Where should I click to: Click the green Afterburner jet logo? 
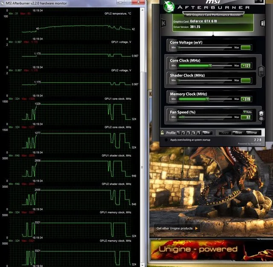[x=169, y=7]
